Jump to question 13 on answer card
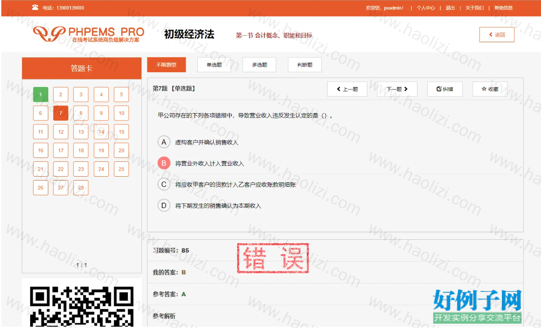541x328 pixels. tap(81, 132)
